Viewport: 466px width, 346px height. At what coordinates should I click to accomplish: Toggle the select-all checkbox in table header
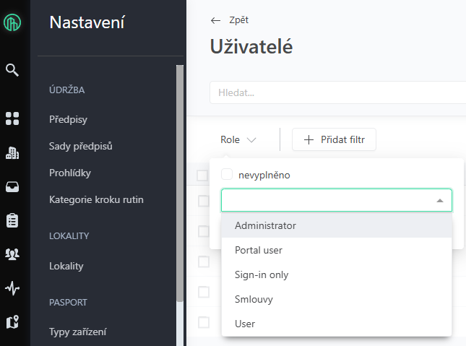202,176
